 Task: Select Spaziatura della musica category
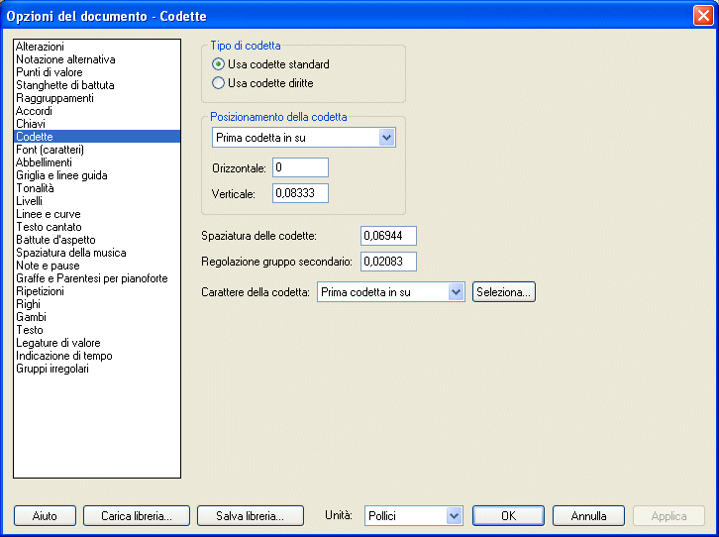[97, 253]
